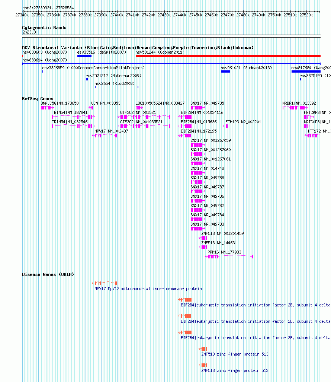Click the EIF2B4|NM_172195 transcript glyph
331x382 pixels.
click(184, 136)
